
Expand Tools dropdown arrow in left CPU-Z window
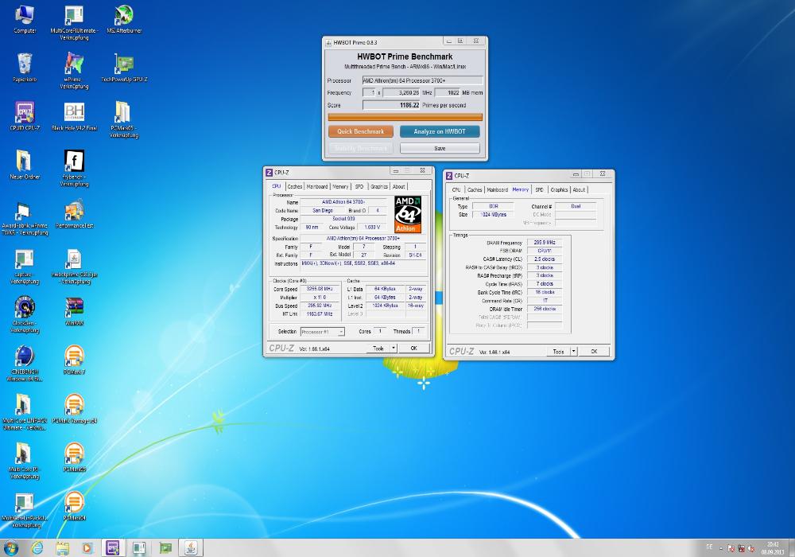click(x=394, y=348)
